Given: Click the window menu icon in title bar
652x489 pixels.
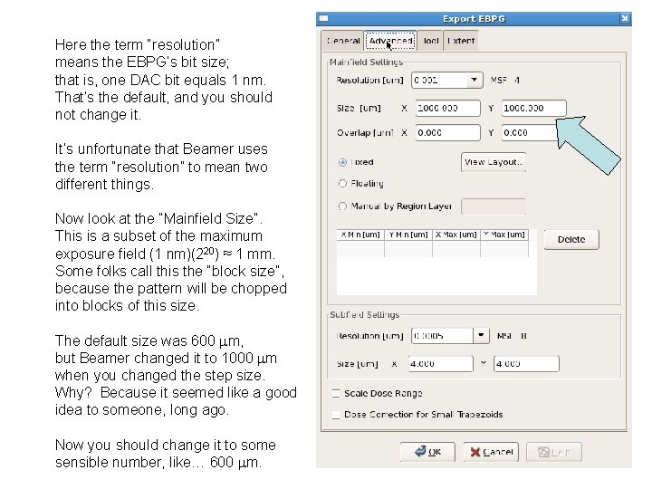Looking at the screenshot, I should coord(324,18).
